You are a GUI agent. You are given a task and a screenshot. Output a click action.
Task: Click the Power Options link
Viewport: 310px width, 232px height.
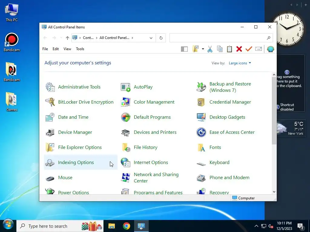(x=73, y=192)
